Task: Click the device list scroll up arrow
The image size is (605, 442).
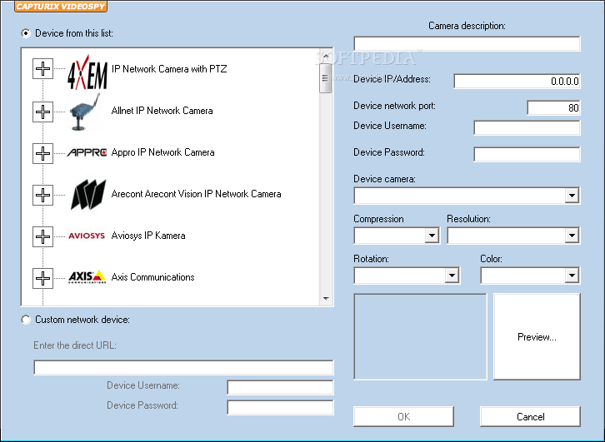Action: 326,57
